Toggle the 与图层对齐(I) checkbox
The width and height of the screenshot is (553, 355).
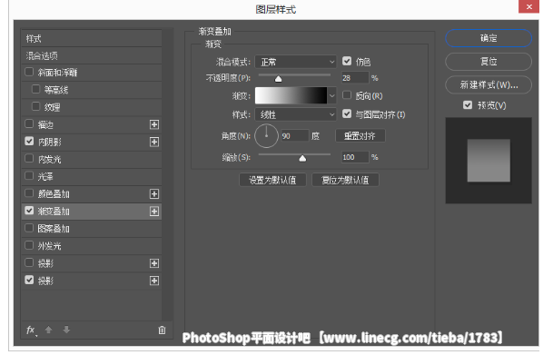point(347,113)
